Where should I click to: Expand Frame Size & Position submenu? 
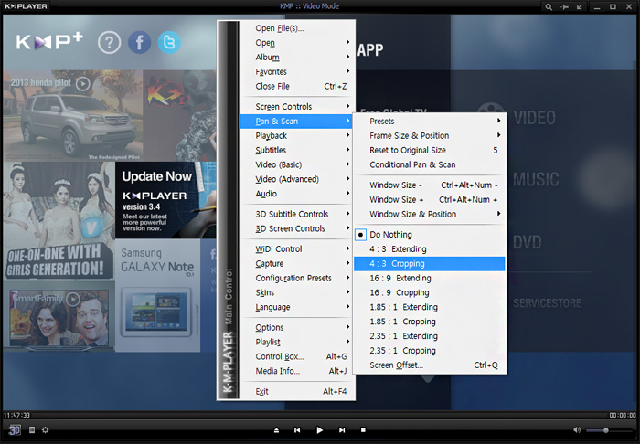(x=430, y=136)
